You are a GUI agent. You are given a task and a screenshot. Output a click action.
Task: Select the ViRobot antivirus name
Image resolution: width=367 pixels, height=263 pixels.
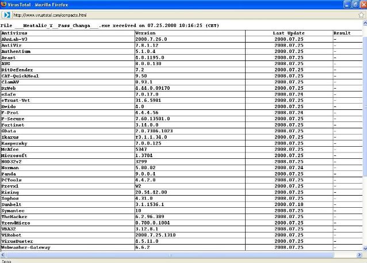tap(12, 235)
